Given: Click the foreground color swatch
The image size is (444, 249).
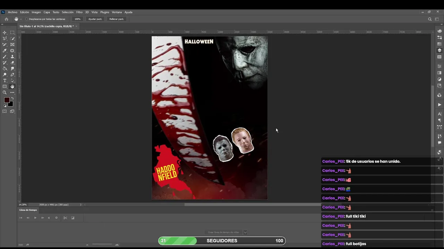Looking at the screenshot, I should (7, 100).
